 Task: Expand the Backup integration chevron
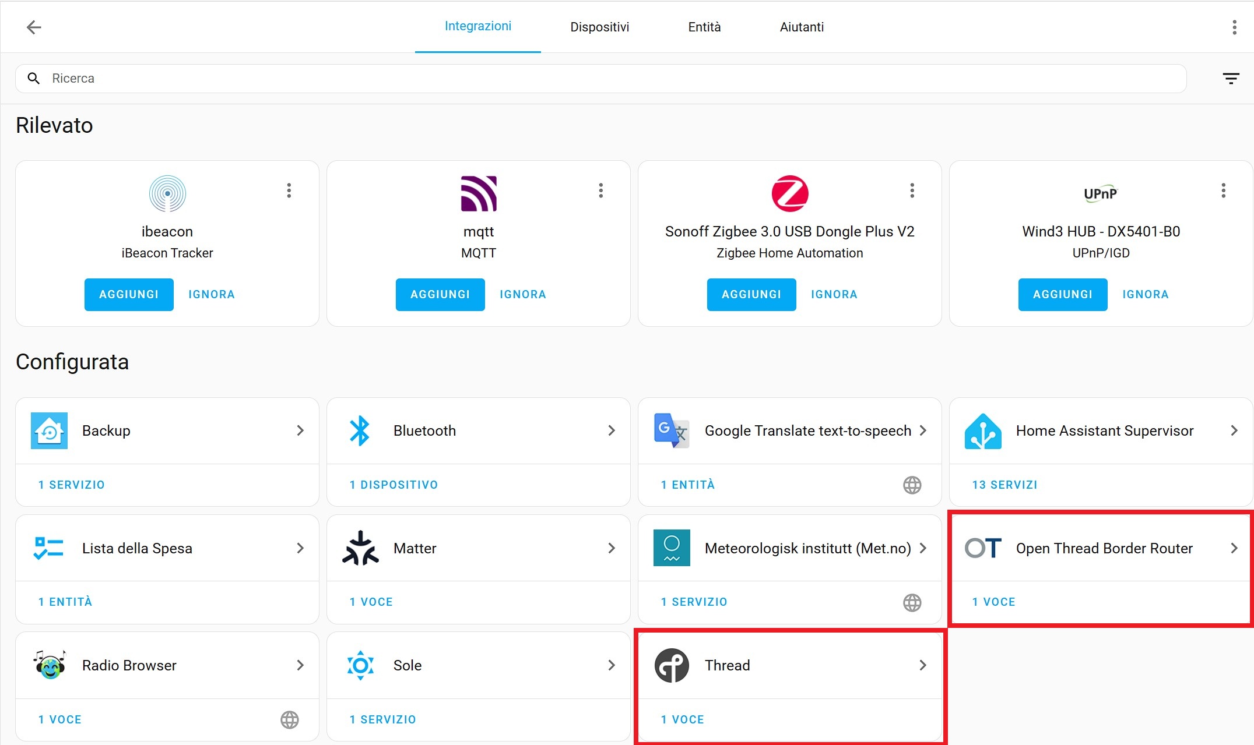[x=300, y=430]
